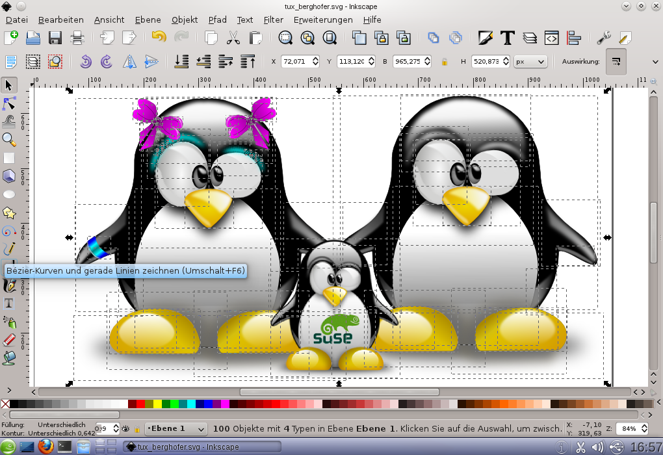Open the Bearbeiten menu
Screen dimensions: 663x455
[61, 20]
